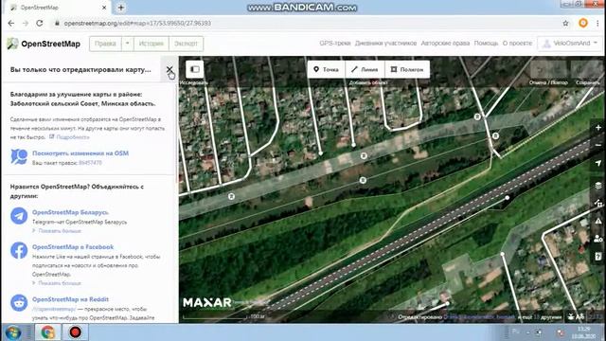
Task: Open GPS-треки link
Action: (x=335, y=44)
